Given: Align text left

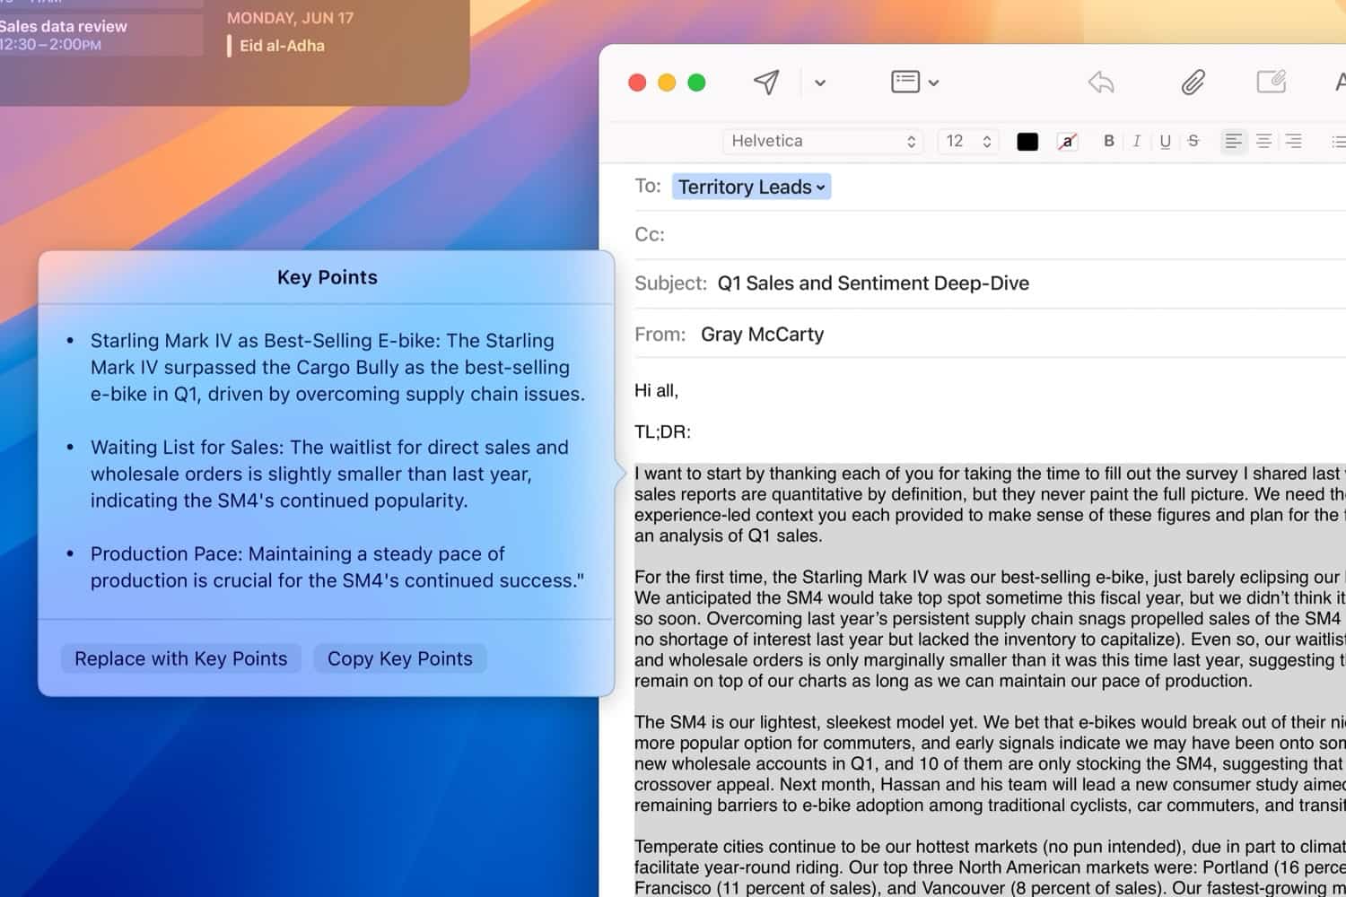Looking at the screenshot, I should [1234, 141].
